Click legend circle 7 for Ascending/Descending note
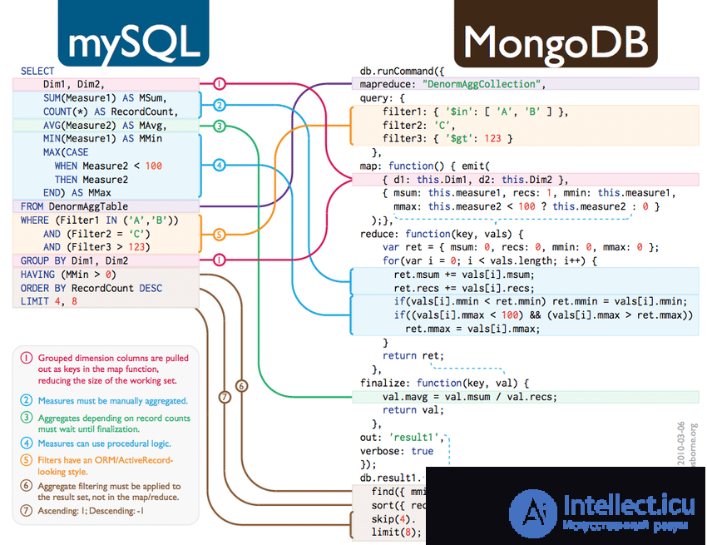Screen dimensions: 707x545 (27, 511)
